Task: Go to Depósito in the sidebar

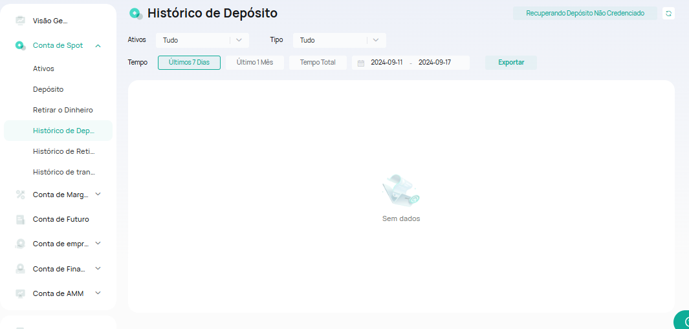Action: pos(49,89)
